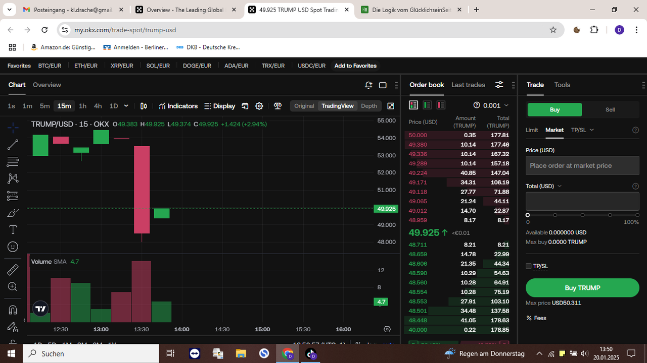Select the pattern drawing tool

click(x=13, y=178)
